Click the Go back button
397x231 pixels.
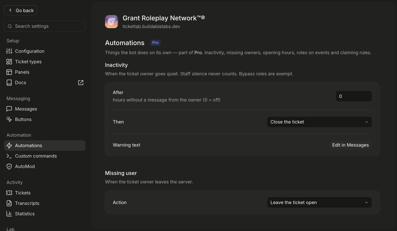pyautogui.click(x=21, y=10)
